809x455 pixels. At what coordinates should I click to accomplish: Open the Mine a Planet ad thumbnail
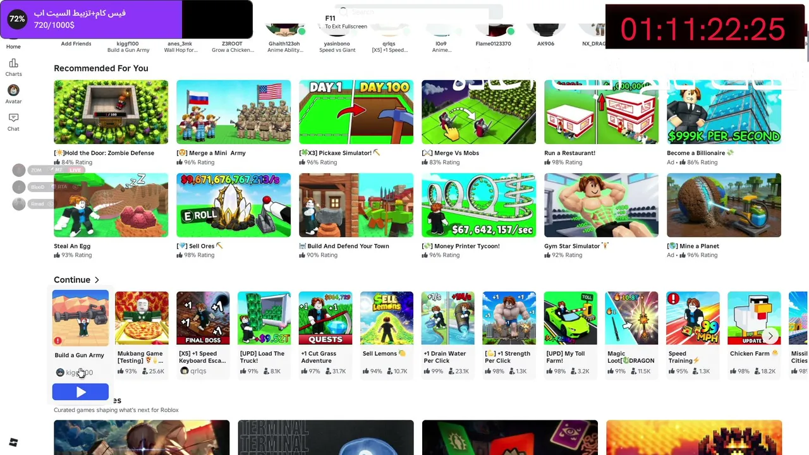(724, 205)
